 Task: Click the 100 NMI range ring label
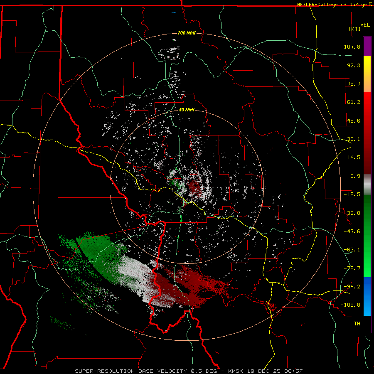click(x=187, y=33)
